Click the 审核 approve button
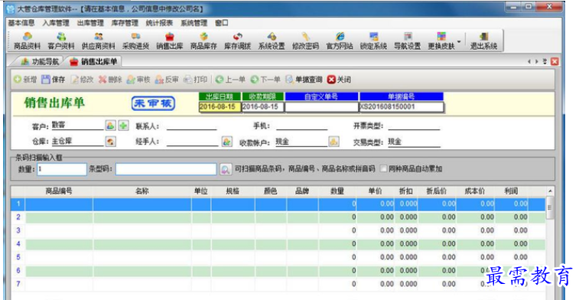This screenshot has height=300, width=579. click(138, 80)
